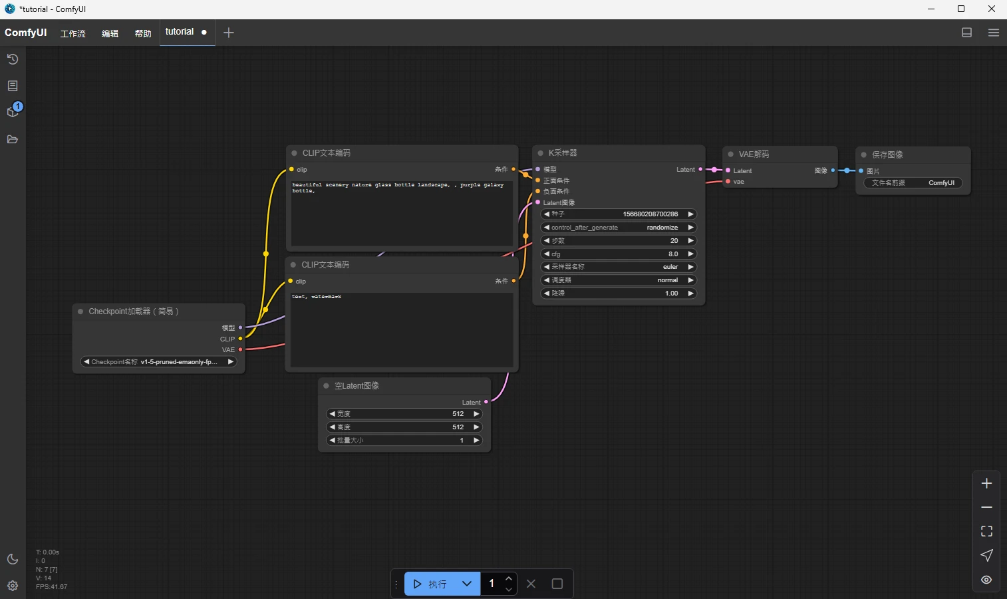Click the cfg value slider field
The image size is (1007, 599).
[619, 254]
